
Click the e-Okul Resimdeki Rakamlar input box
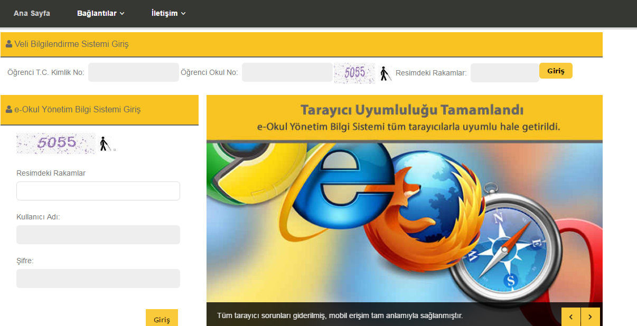point(98,191)
